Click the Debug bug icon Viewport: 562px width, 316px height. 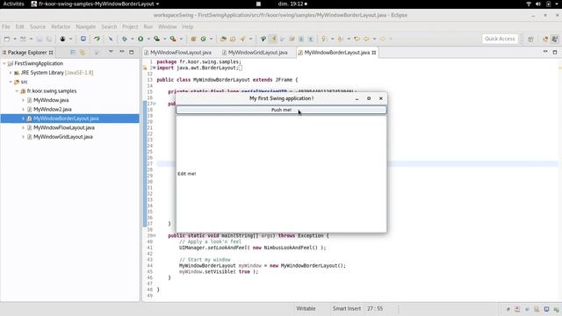pos(125,39)
